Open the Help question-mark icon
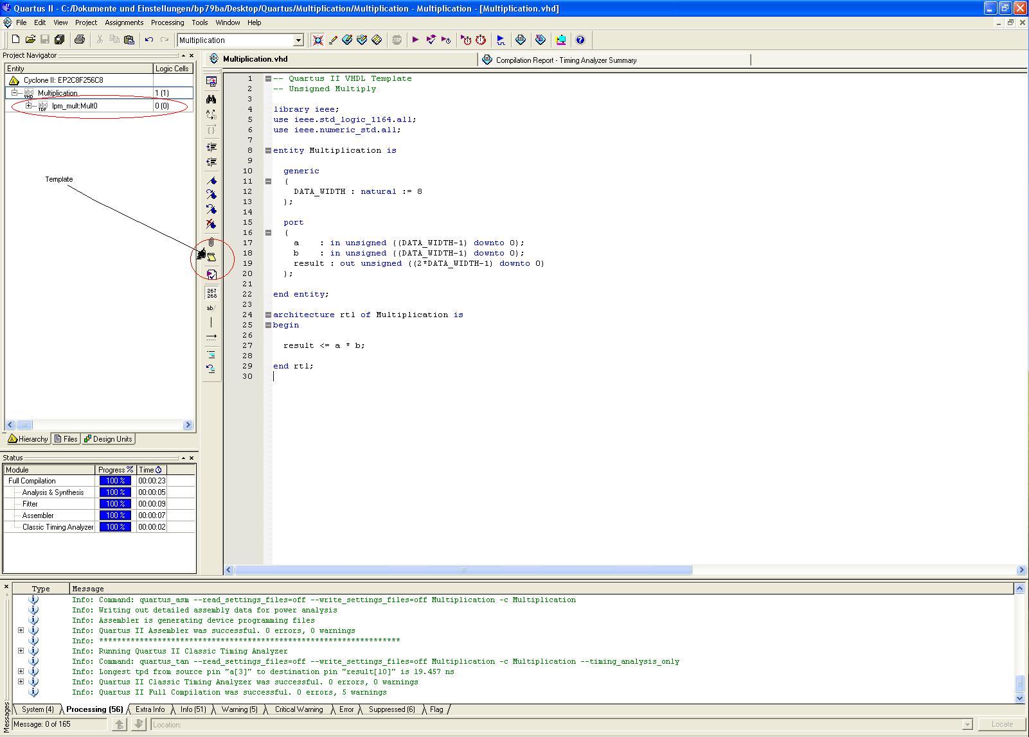Image resolution: width=1029 pixels, height=737 pixels. 580,40
